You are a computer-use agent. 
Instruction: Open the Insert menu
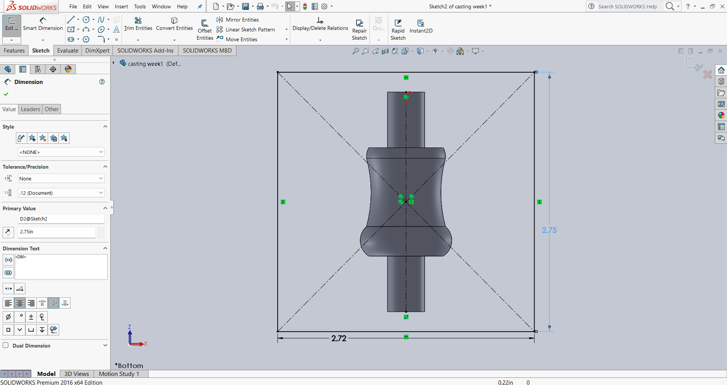tap(121, 6)
